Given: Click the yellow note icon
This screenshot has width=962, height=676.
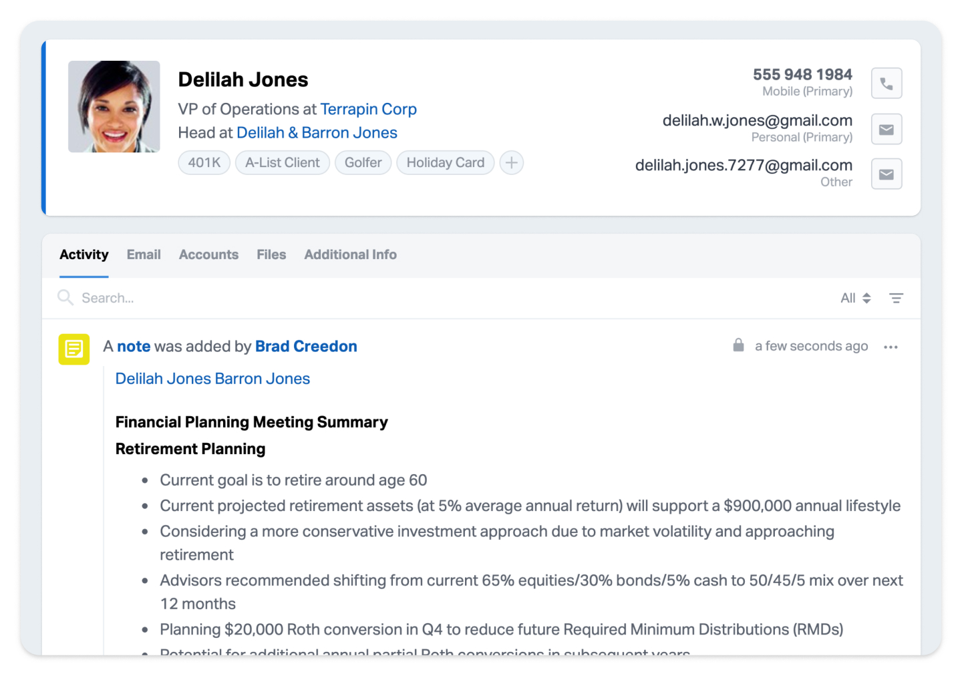Looking at the screenshot, I should coord(74,349).
